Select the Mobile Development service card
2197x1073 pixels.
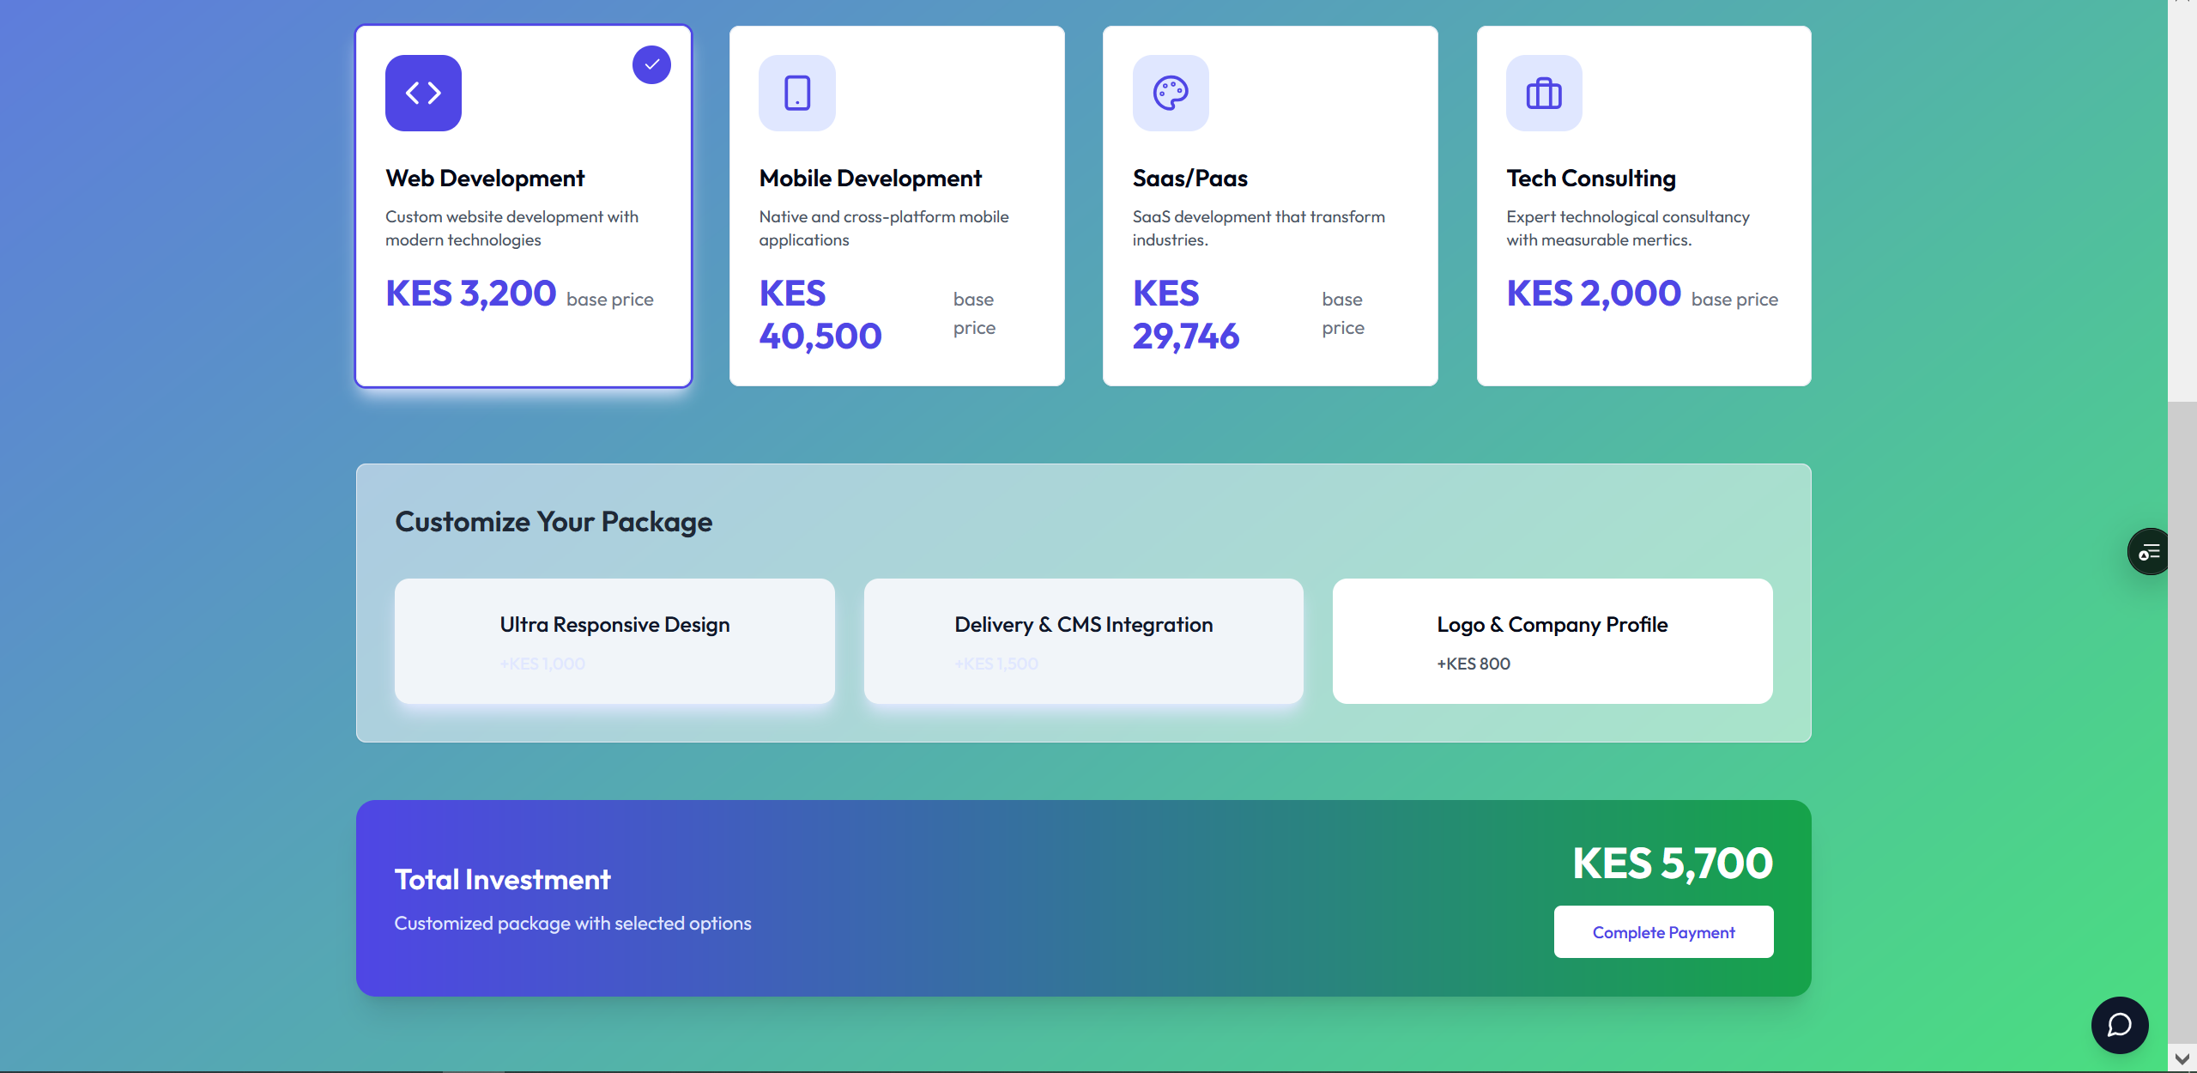(x=896, y=206)
